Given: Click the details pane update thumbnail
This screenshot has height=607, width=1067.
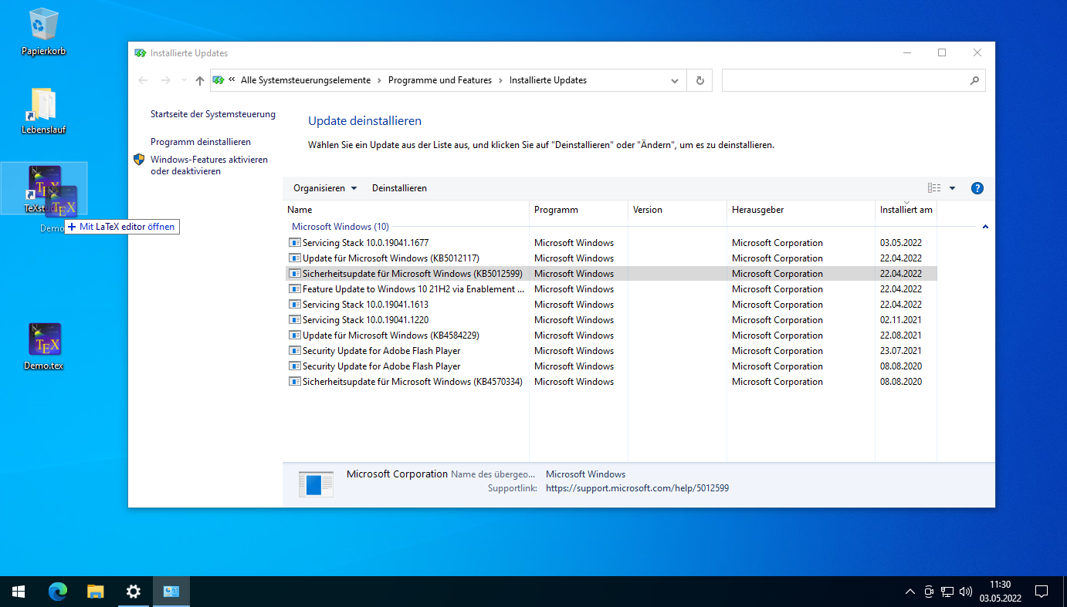Looking at the screenshot, I should pyautogui.click(x=316, y=484).
